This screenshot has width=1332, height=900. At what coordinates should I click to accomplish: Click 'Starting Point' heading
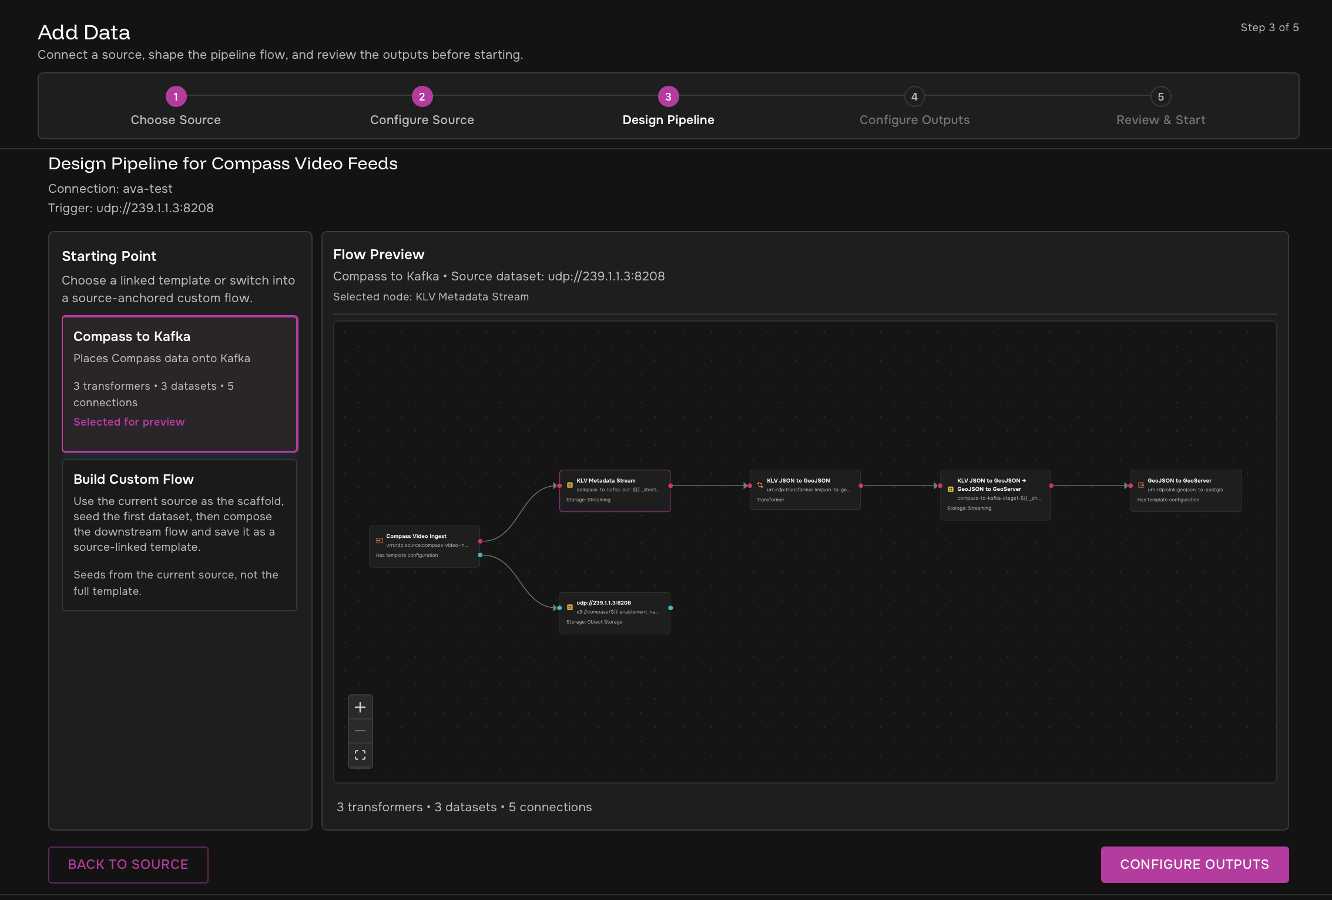point(109,256)
